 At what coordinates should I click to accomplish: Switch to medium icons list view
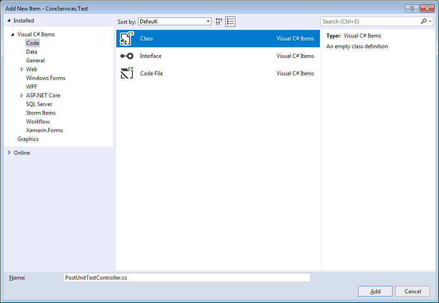230,22
